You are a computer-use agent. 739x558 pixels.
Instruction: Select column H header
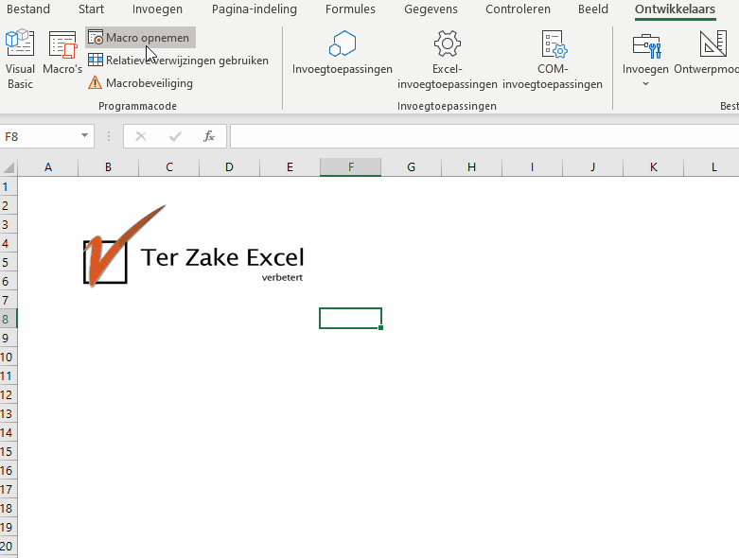click(x=471, y=167)
